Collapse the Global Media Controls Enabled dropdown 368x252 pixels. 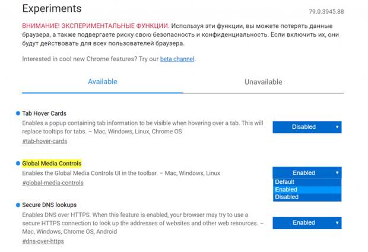pyautogui.click(x=307, y=173)
